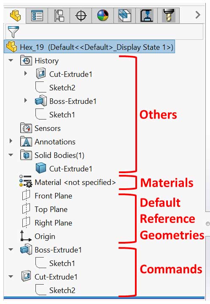
Task: Collapse the History folder
Action: click(x=11, y=60)
